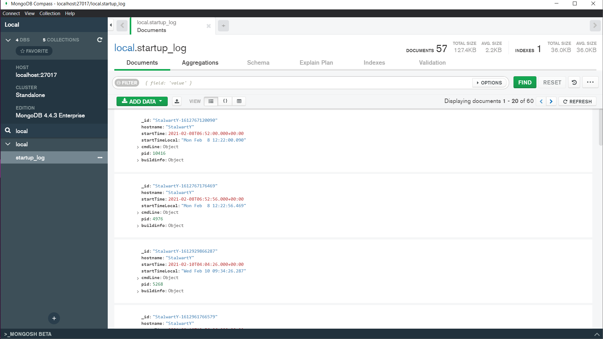Viewport: 603px width, 339px height.
Task: Expand buildinfo in document with pid 4976
Action: click(x=138, y=226)
